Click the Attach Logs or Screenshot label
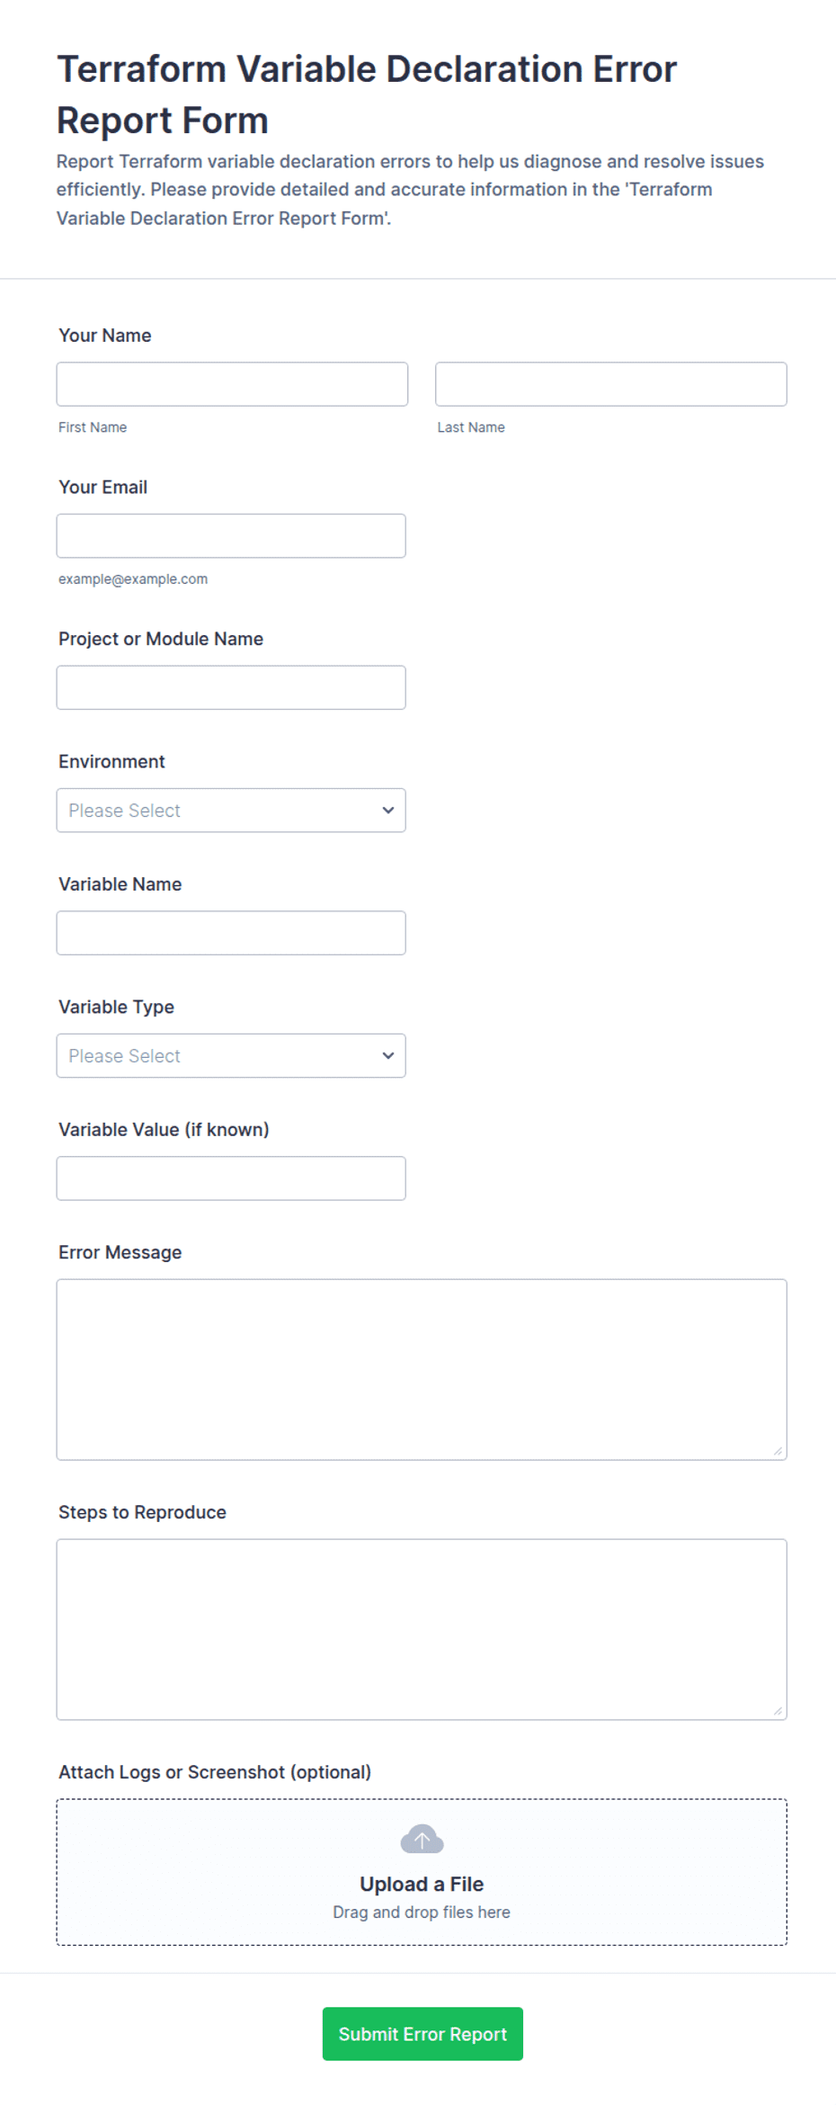Screen dimensions: 836x2105 pyautogui.click(x=215, y=1772)
